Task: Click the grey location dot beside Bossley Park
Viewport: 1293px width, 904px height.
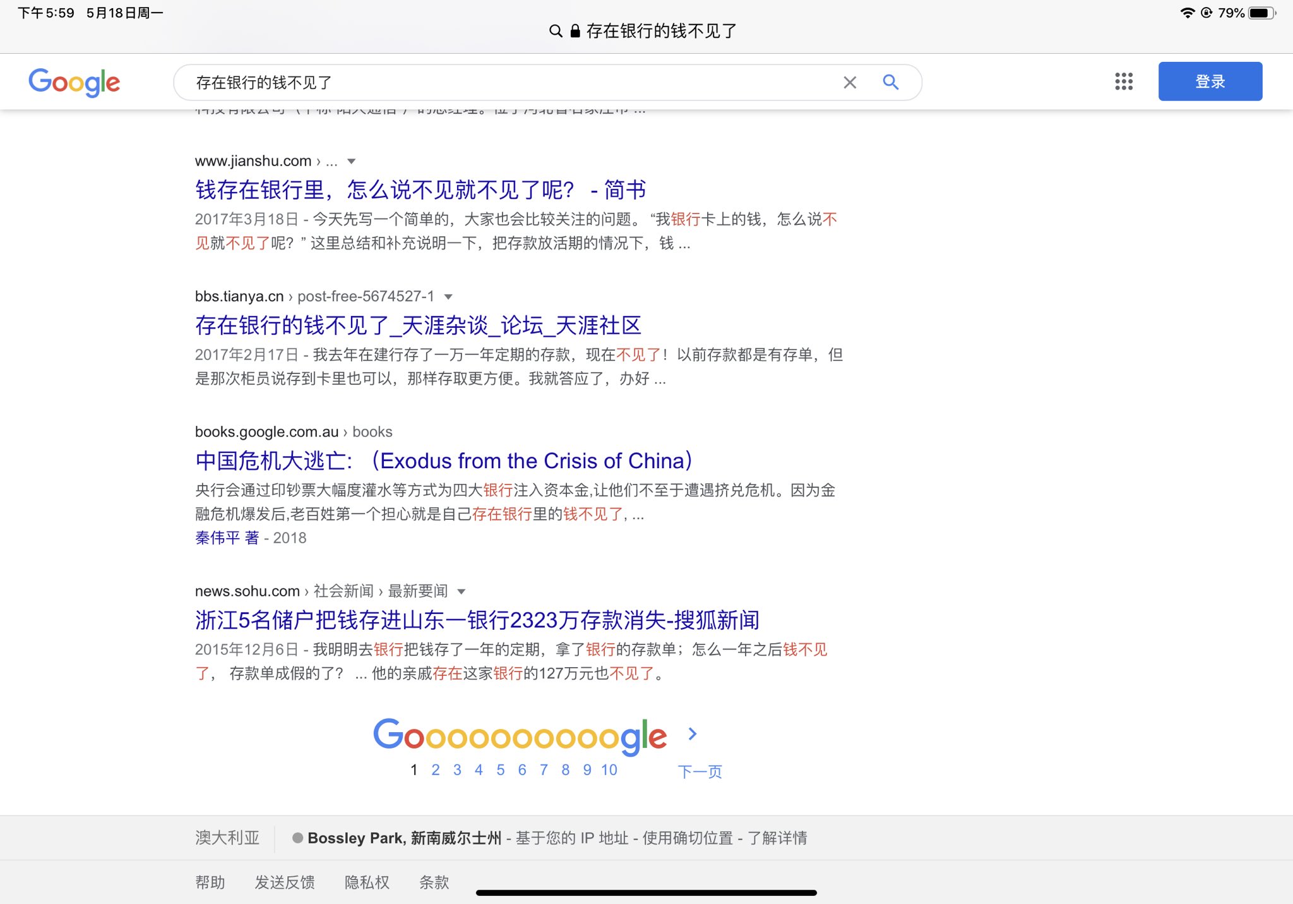Action: tap(297, 838)
